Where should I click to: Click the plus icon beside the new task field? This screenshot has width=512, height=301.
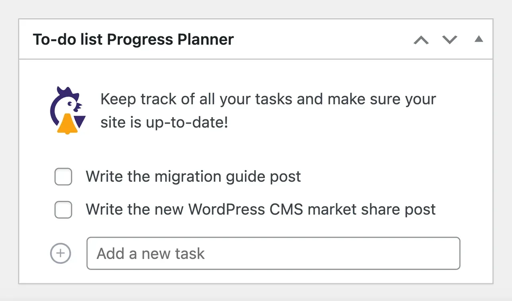60,253
